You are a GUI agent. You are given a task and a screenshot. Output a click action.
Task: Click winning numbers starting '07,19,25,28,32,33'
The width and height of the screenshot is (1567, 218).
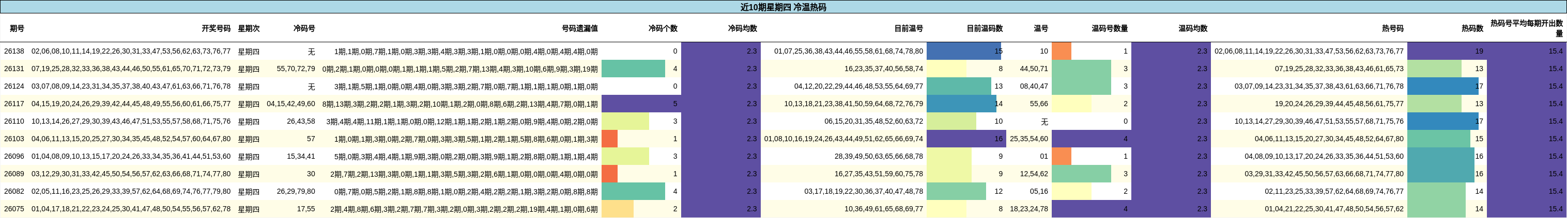point(131,69)
